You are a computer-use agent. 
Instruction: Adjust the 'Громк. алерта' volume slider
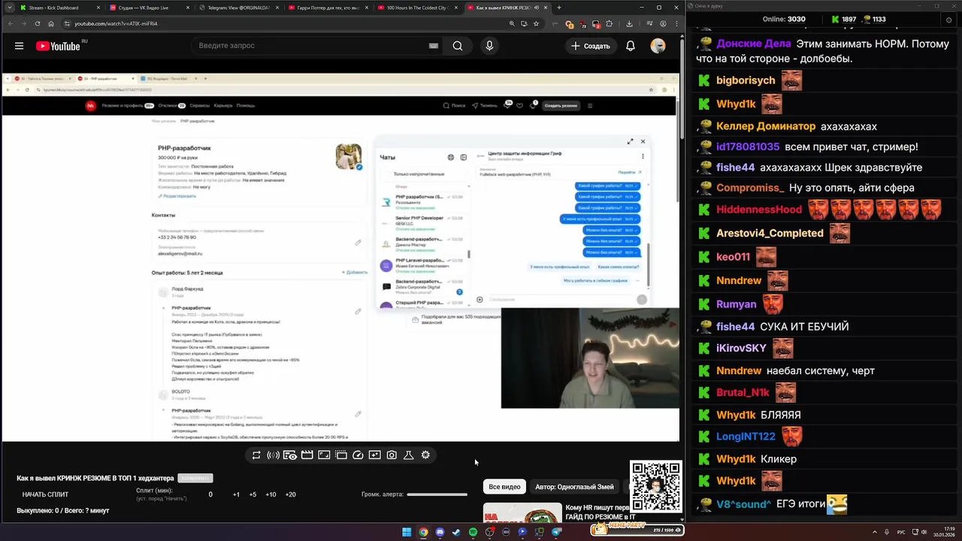pos(437,494)
